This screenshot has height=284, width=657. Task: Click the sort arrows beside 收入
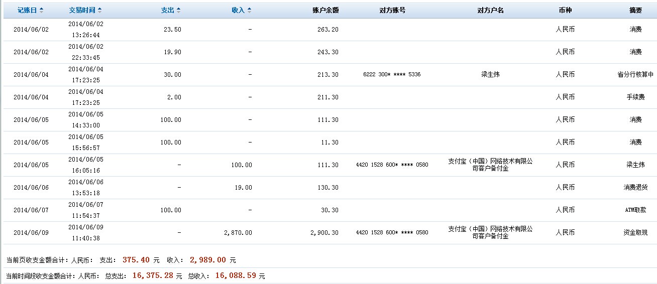pos(250,11)
